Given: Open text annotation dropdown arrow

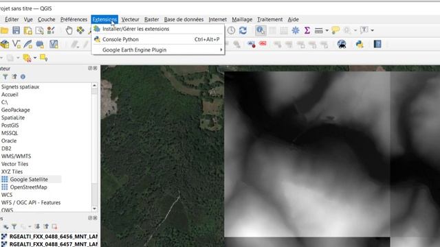Looking at the screenshot, I should click(x=373, y=30).
